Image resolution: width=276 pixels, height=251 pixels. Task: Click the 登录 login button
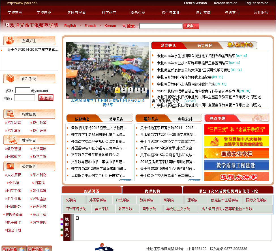(46, 98)
